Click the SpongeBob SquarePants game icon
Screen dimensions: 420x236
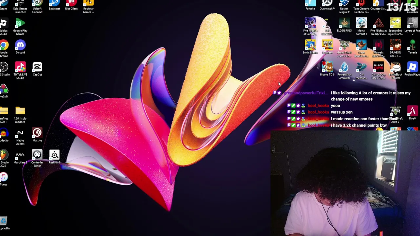coord(395,27)
